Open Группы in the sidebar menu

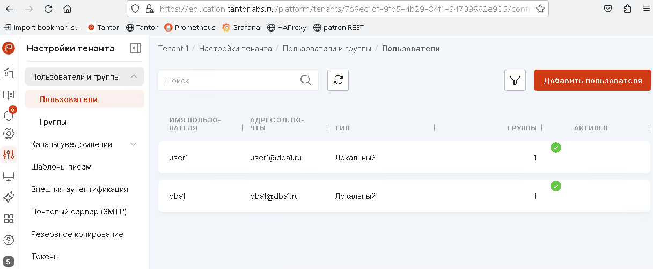53,122
